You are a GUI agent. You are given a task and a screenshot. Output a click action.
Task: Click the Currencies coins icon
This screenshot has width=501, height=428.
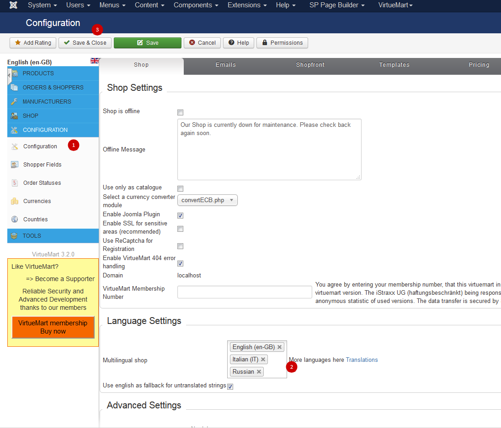coord(15,201)
